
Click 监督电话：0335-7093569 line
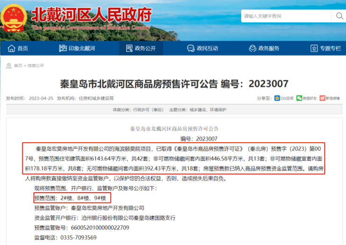[65, 238]
